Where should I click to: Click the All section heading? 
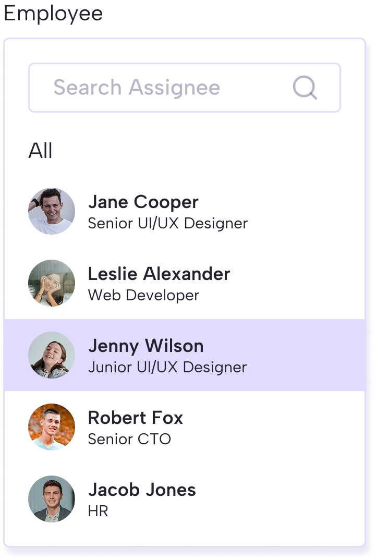tap(41, 151)
